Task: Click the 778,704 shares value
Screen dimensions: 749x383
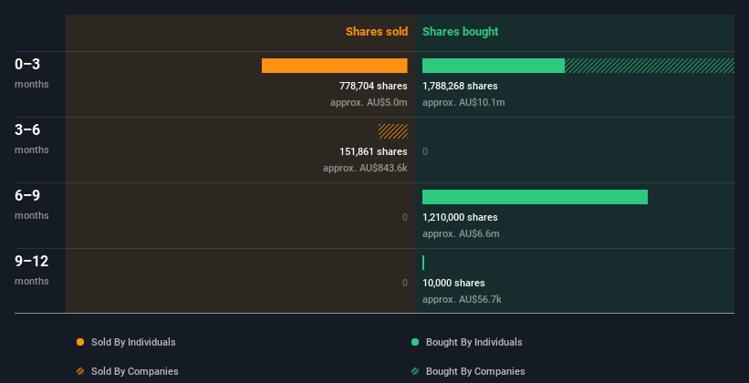Action: point(373,86)
